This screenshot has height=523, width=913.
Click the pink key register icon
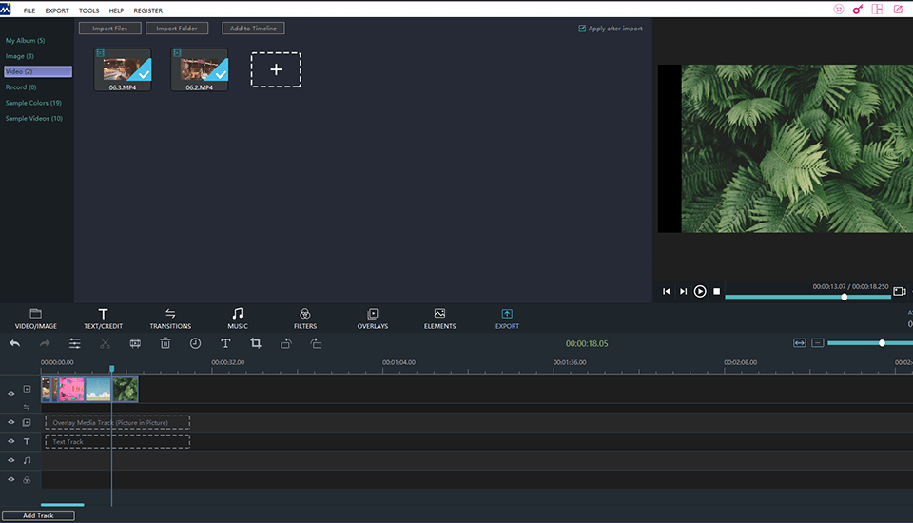coord(858,10)
